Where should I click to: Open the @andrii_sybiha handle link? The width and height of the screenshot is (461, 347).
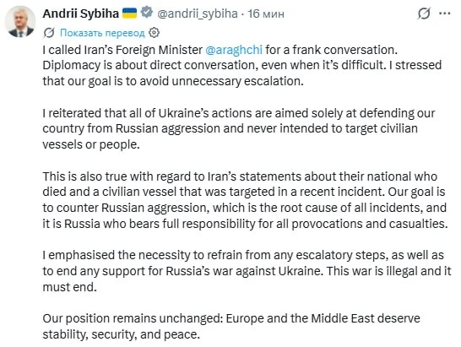click(x=198, y=14)
